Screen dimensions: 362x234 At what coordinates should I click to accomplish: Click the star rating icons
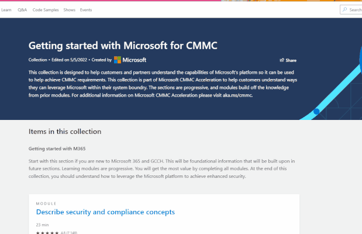coord(47,233)
